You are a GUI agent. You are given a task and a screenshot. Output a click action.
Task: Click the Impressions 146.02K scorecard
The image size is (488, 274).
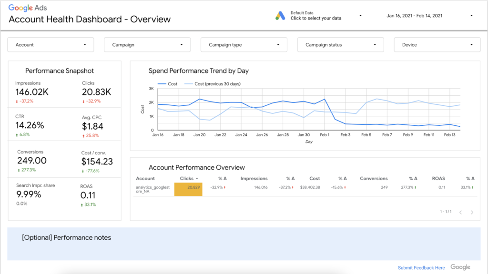point(32,92)
